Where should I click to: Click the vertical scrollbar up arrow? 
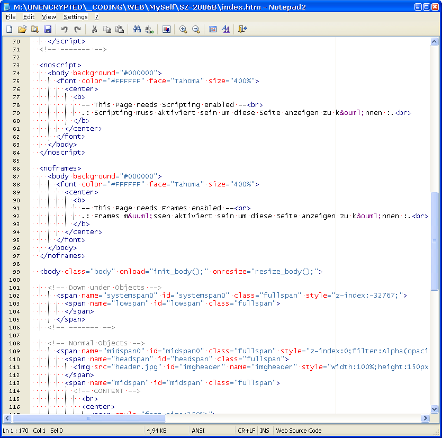tap(434, 42)
